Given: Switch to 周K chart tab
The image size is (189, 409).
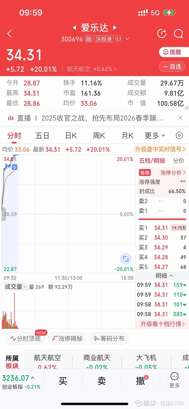Looking at the screenshot, I should click(99, 136).
